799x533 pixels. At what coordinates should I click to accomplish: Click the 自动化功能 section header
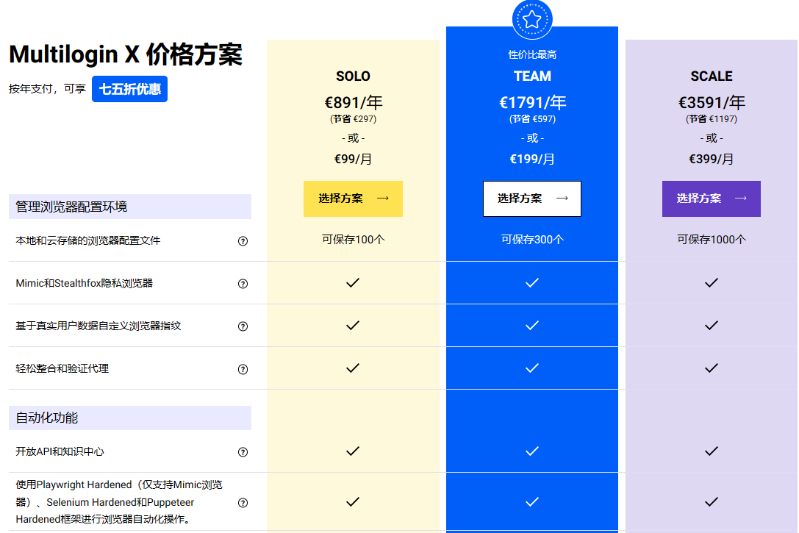pyautogui.click(x=130, y=418)
